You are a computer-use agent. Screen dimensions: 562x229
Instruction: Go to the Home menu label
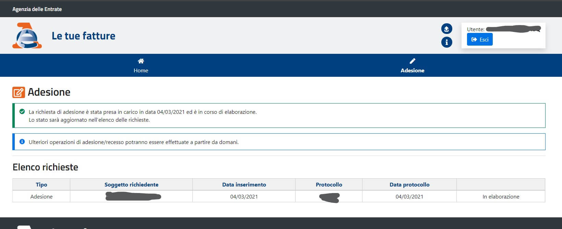[141, 70]
